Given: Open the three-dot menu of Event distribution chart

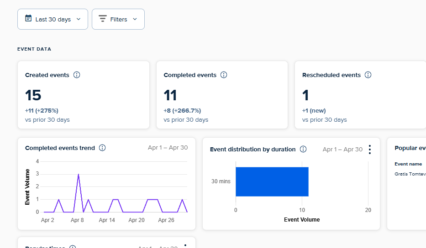Looking at the screenshot, I should 370,150.
